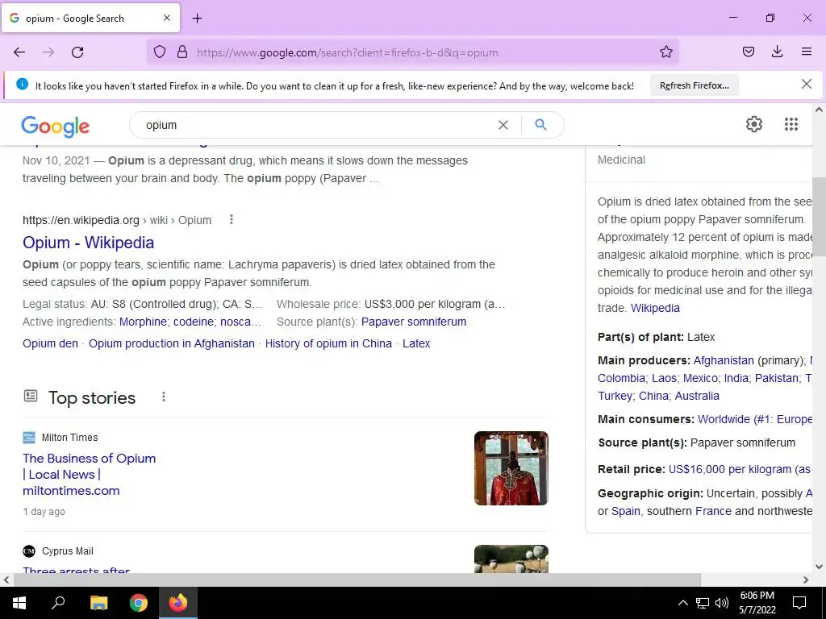Screen dimensions: 826x619
Task: Click into the Google search input field
Action: pyautogui.click(x=316, y=125)
